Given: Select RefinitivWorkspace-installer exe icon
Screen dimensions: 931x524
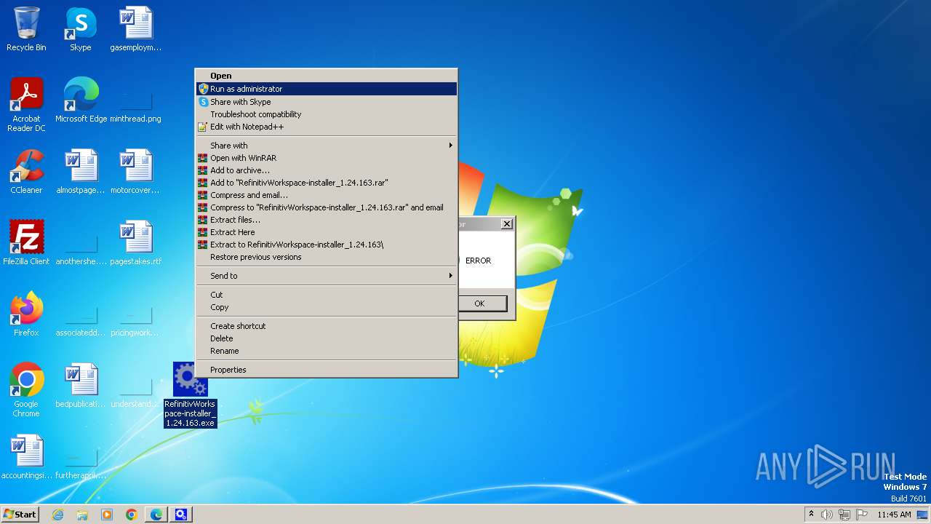Looking at the screenshot, I should (190, 394).
